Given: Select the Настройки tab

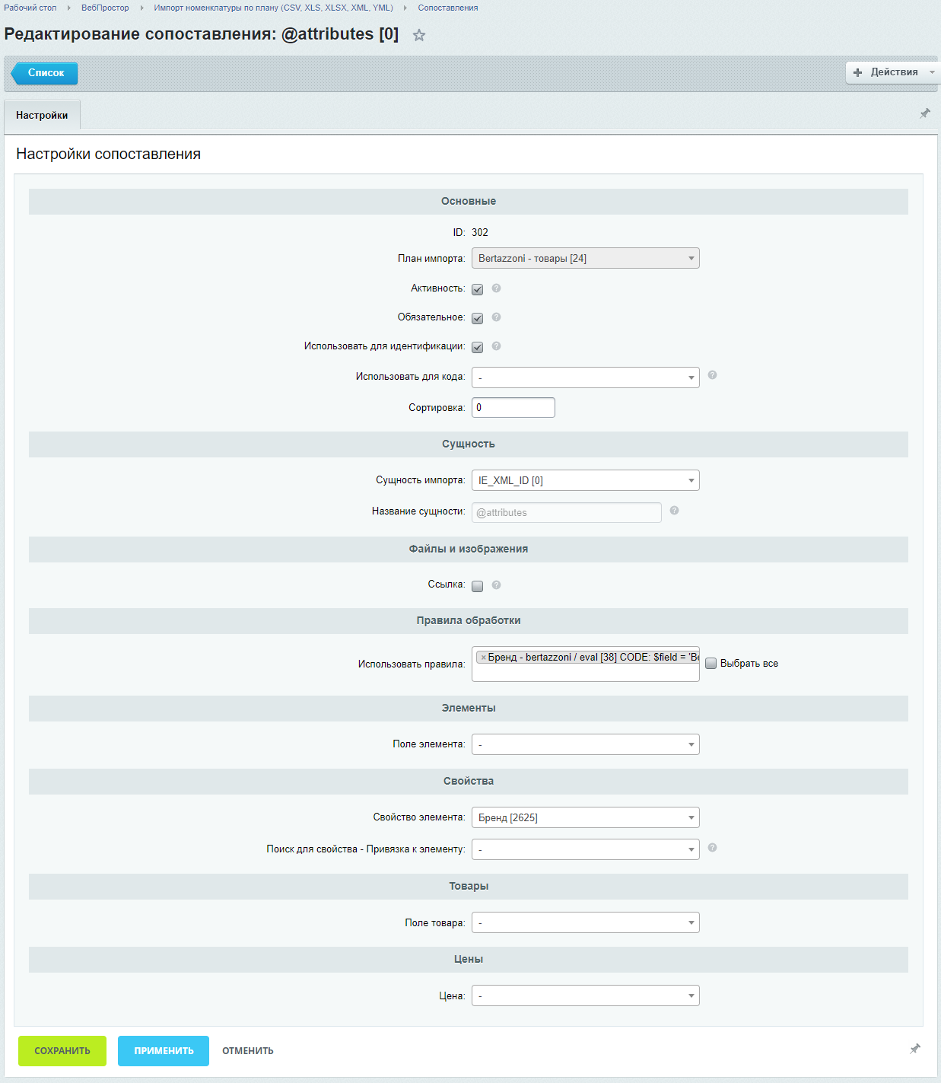Looking at the screenshot, I should pyautogui.click(x=42, y=115).
